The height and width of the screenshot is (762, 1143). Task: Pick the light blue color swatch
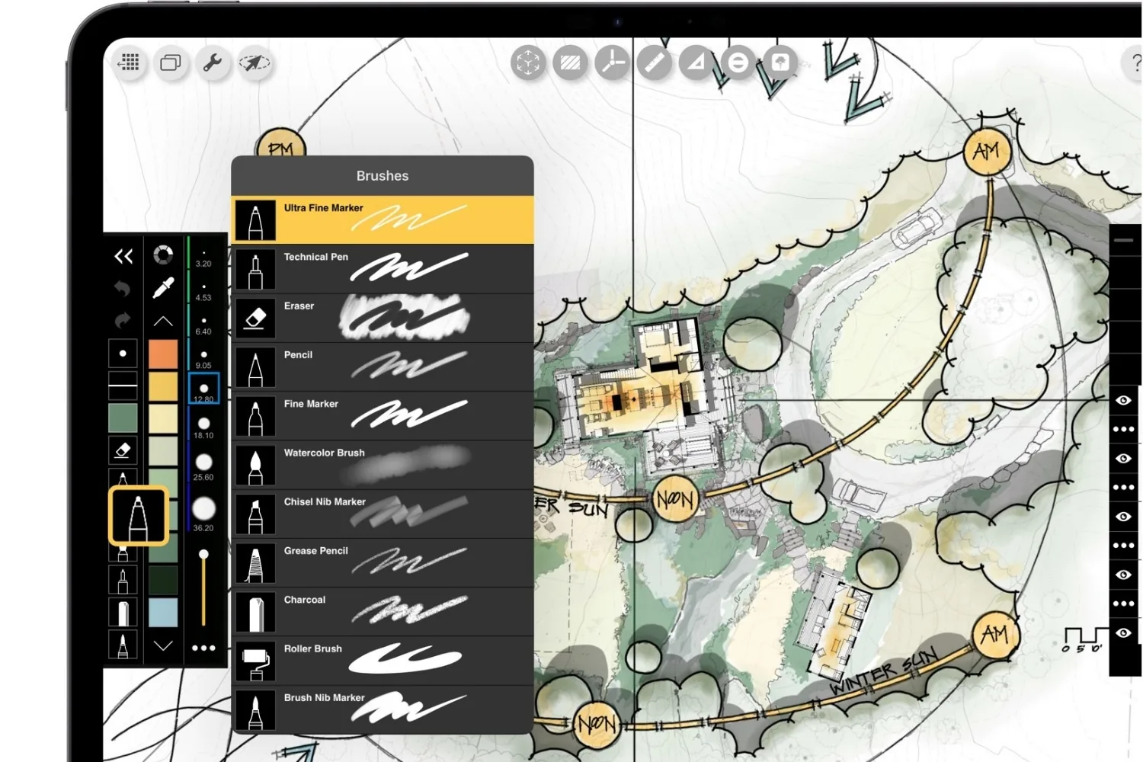point(163,613)
